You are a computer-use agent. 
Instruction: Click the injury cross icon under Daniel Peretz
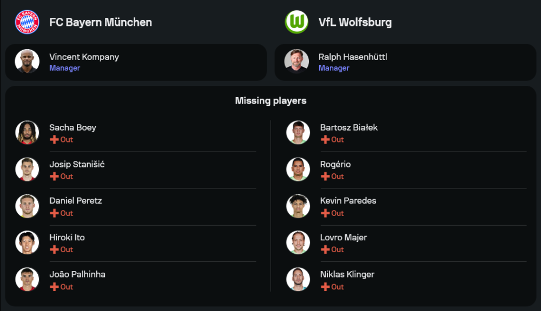[x=54, y=213]
